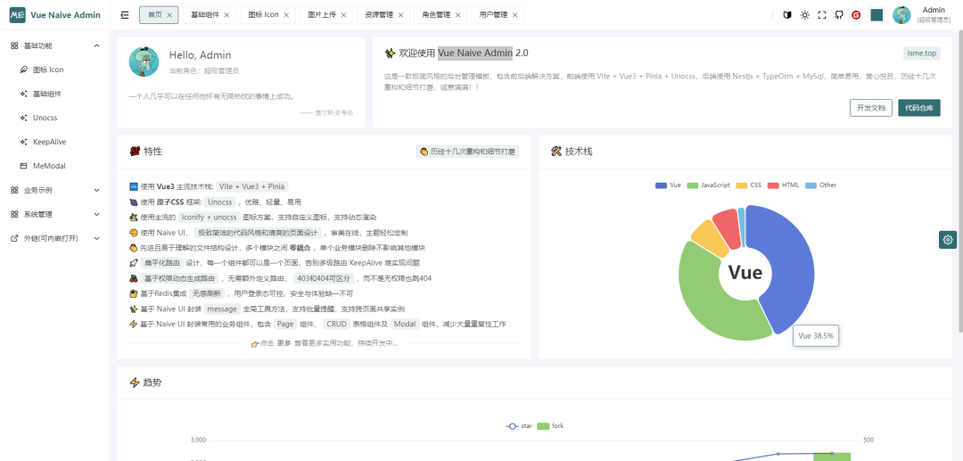Toggle the HTML legend item

783,185
